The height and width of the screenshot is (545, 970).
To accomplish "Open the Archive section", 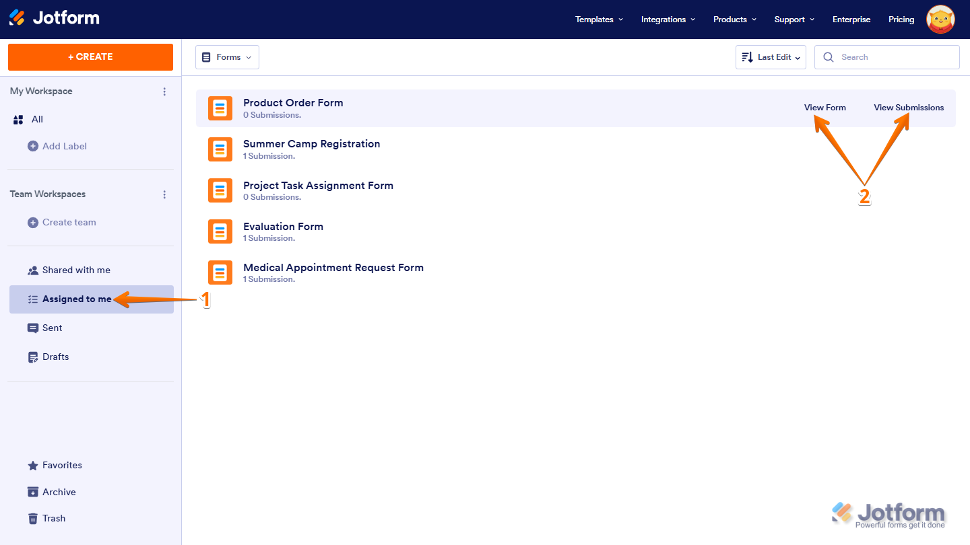I will 33,491.
